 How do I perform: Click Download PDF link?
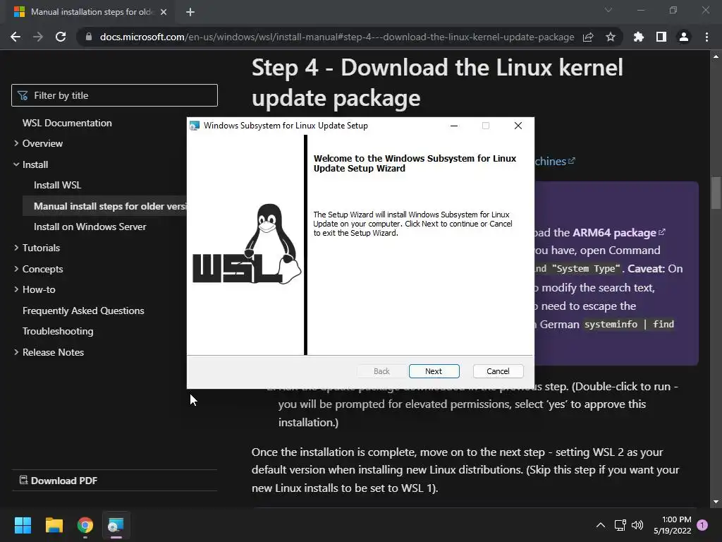coord(59,481)
